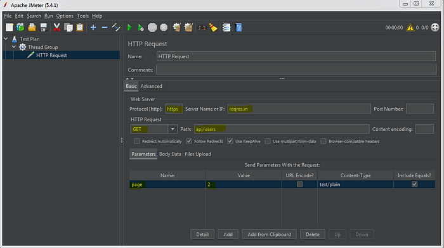
Task: Click the Cut scissors icon
Action: tap(56, 27)
